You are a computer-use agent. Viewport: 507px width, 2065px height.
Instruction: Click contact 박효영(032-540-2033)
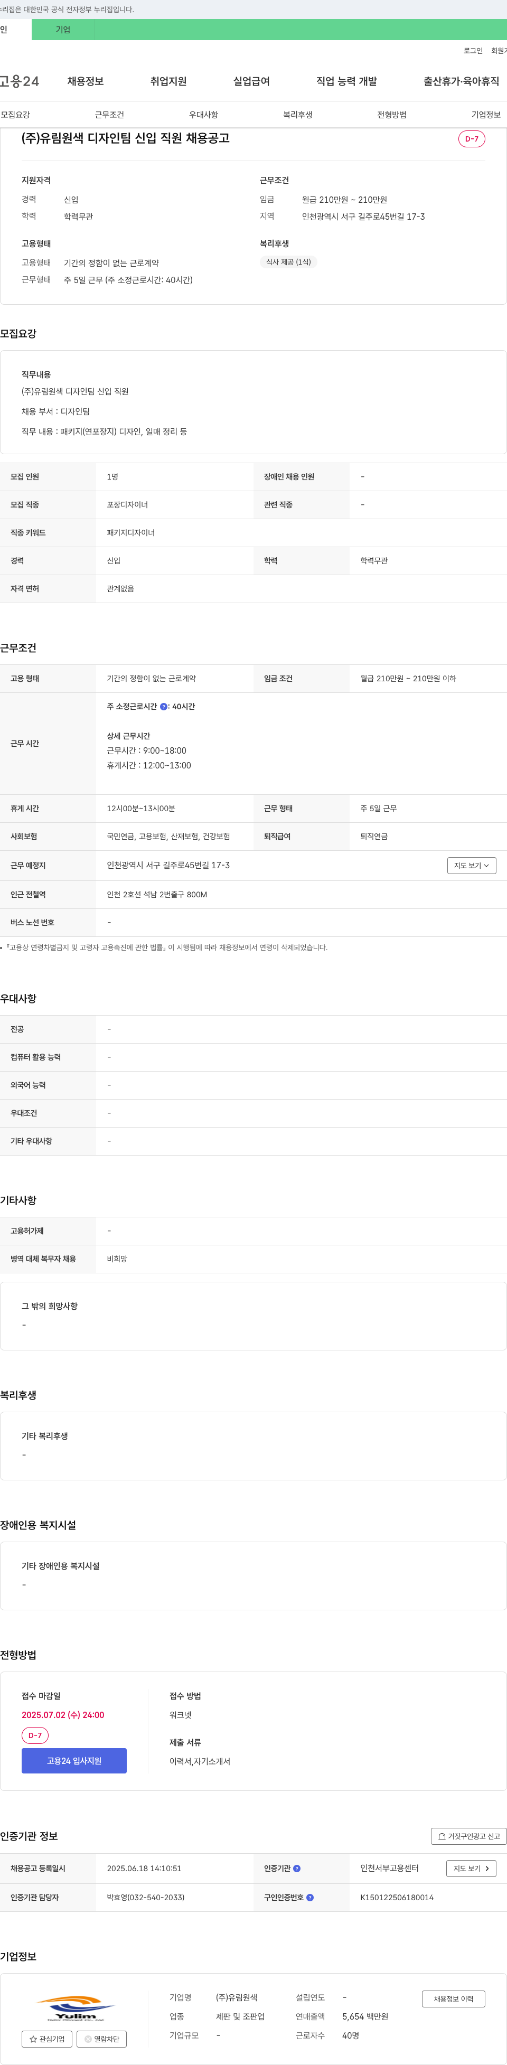click(145, 1897)
